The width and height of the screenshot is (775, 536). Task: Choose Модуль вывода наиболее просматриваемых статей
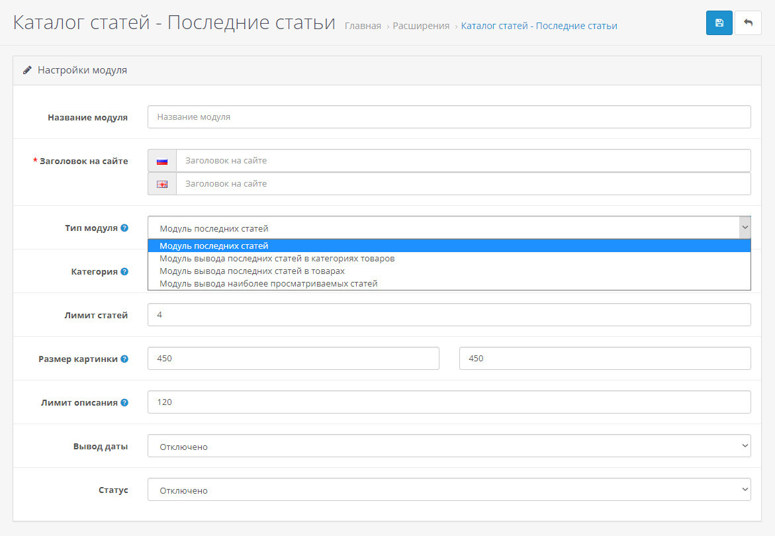[x=449, y=284]
